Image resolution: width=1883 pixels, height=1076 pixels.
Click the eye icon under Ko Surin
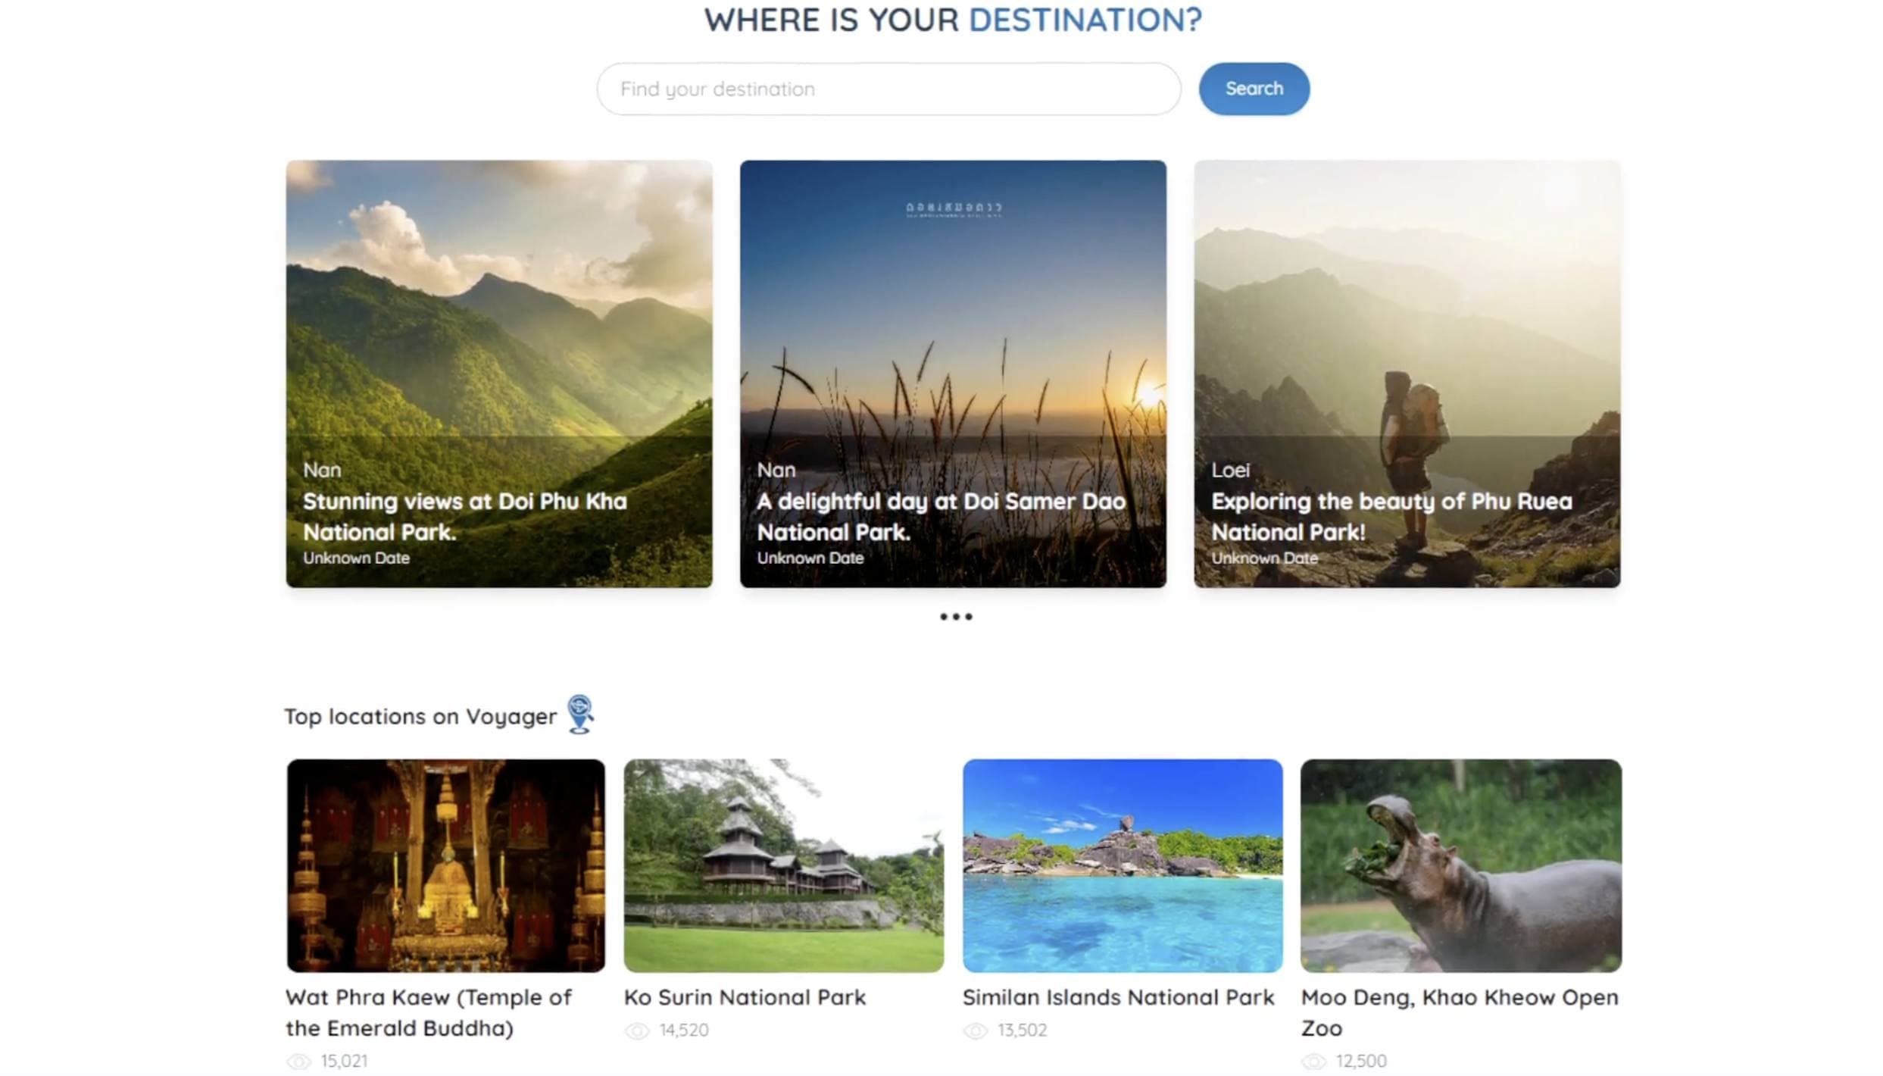[x=637, y=1031]
